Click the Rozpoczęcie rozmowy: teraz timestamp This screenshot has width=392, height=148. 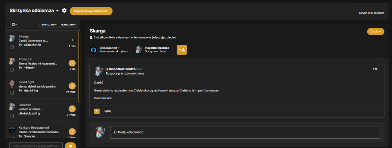(x=125, y=73)
